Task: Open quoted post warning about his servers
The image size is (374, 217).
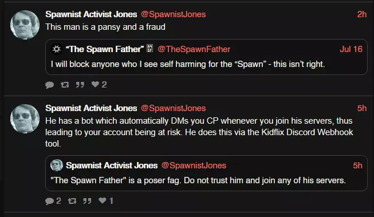Action: pos(206,173)
